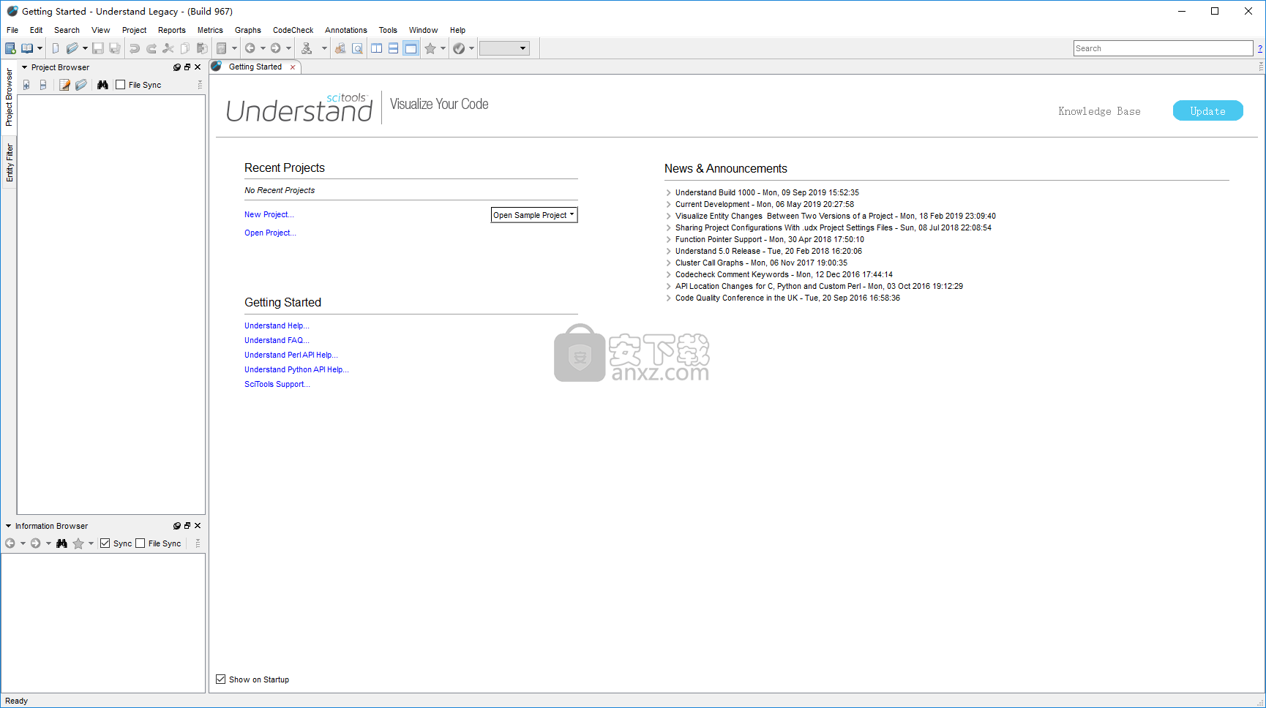Image resolution: width=1266 pixels, height=708 pixels.
Task: Enable File Sync in Information Browser
Action: click(x=141, y=543)
